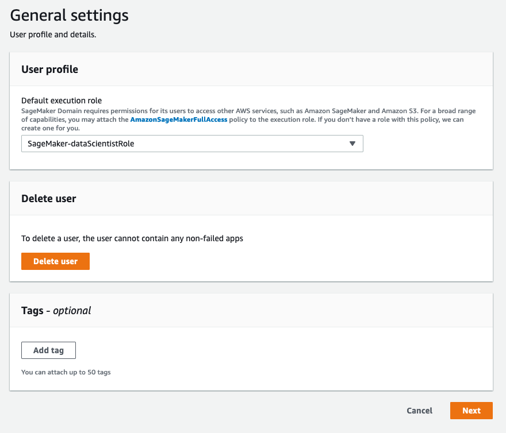
Task: Click the Delete user section heading
Action: pos(49,199)
